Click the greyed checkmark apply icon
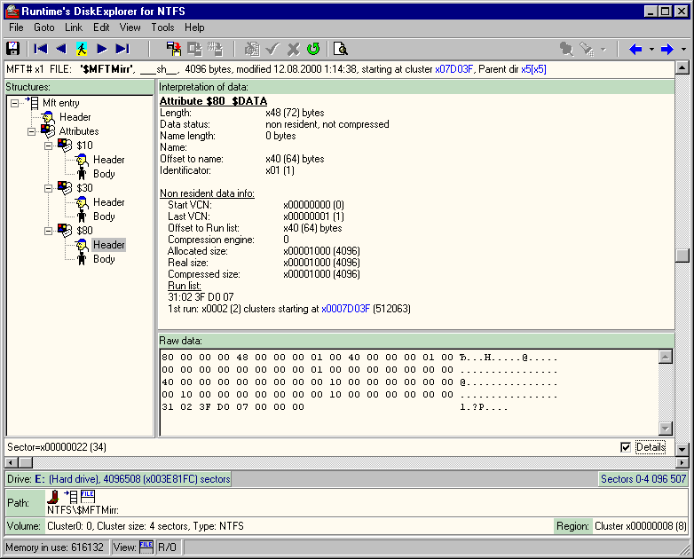The height and width of the screenshot is (559, 694). [x=272, y=49]
